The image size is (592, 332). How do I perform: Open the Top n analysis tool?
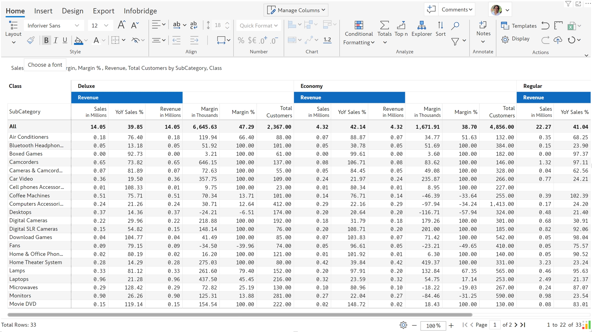click(401, 28)
